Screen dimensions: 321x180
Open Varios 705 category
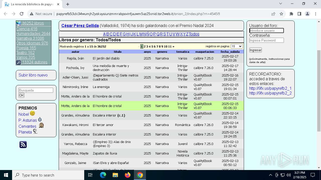26,57
